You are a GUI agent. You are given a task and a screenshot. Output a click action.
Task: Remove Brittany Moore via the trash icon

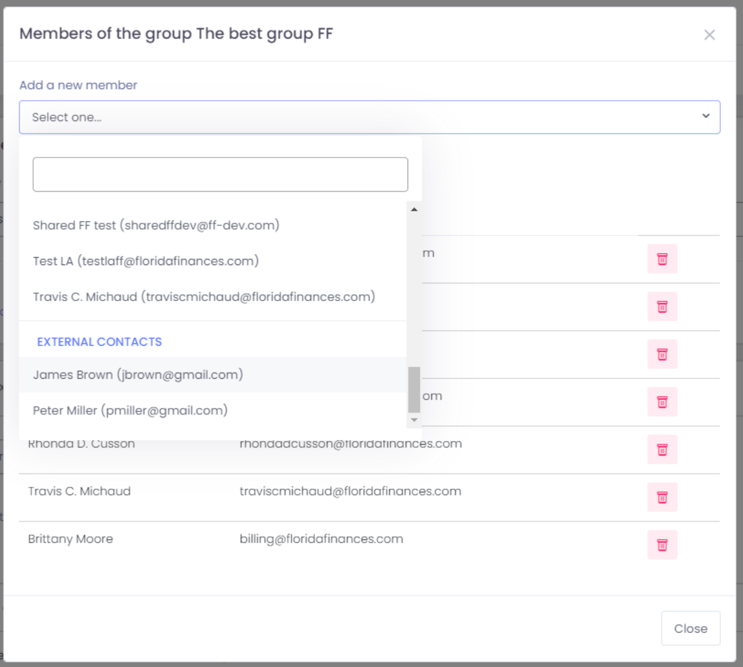(x=662, y=545)
